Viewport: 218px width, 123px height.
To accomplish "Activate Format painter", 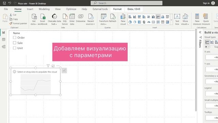I will (18, 24).
